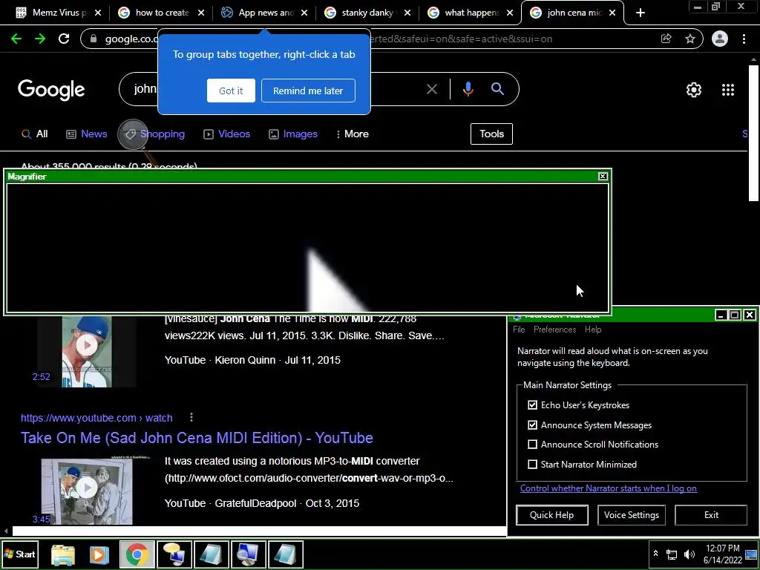Expand the More search filters menu
This screenshot has height=570, width=760.
(x=353, y=134)
